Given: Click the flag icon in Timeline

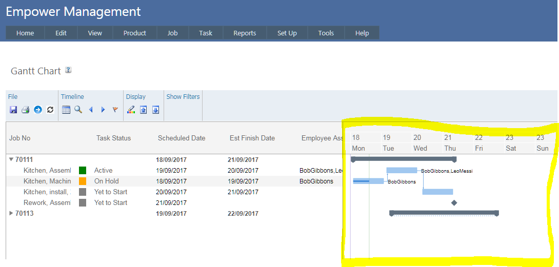Looking at the screenshot, I should point(115,110).
